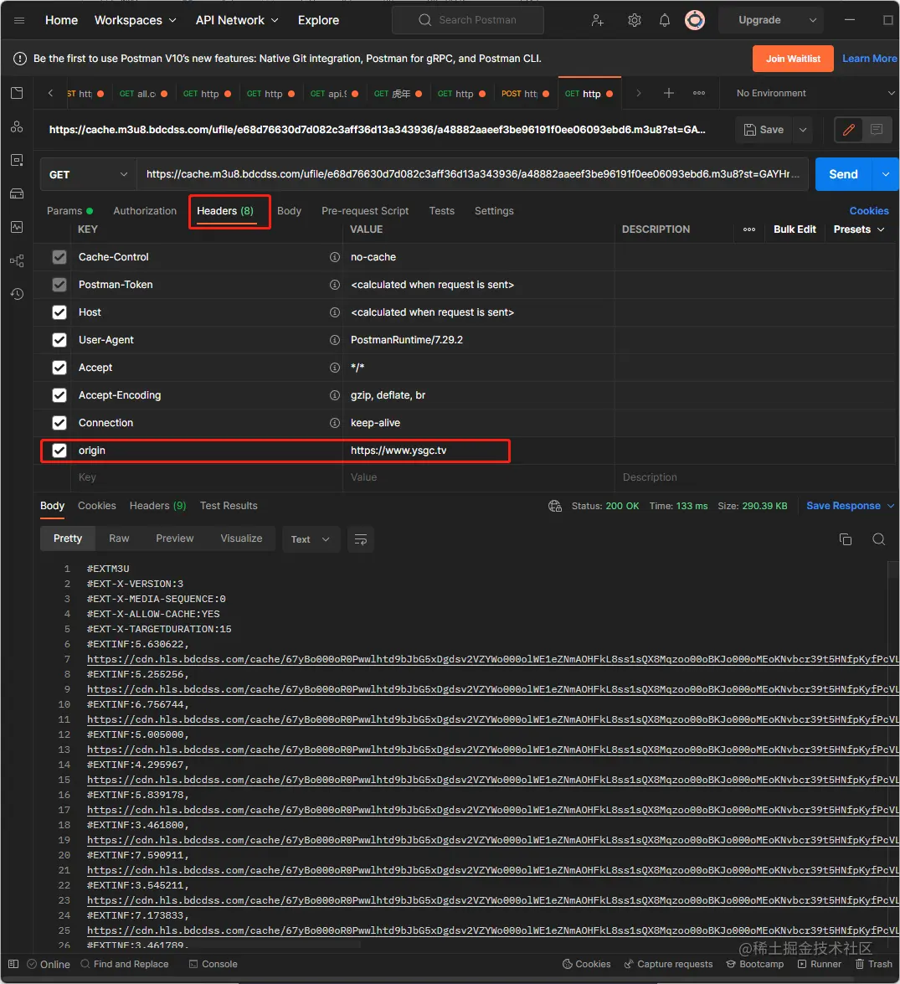The height and width of the screenshot is (984, 900).
Task: Open the Test Results response tab
Action: pos(229,506)
